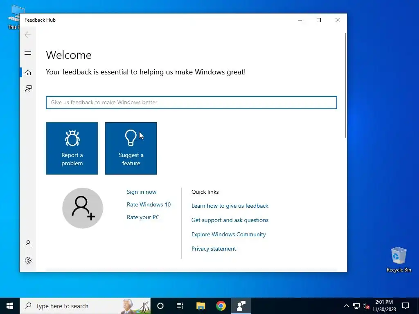Open the Rate your PC link
This screenshot has height=314, width=419.
pos(143,217)
